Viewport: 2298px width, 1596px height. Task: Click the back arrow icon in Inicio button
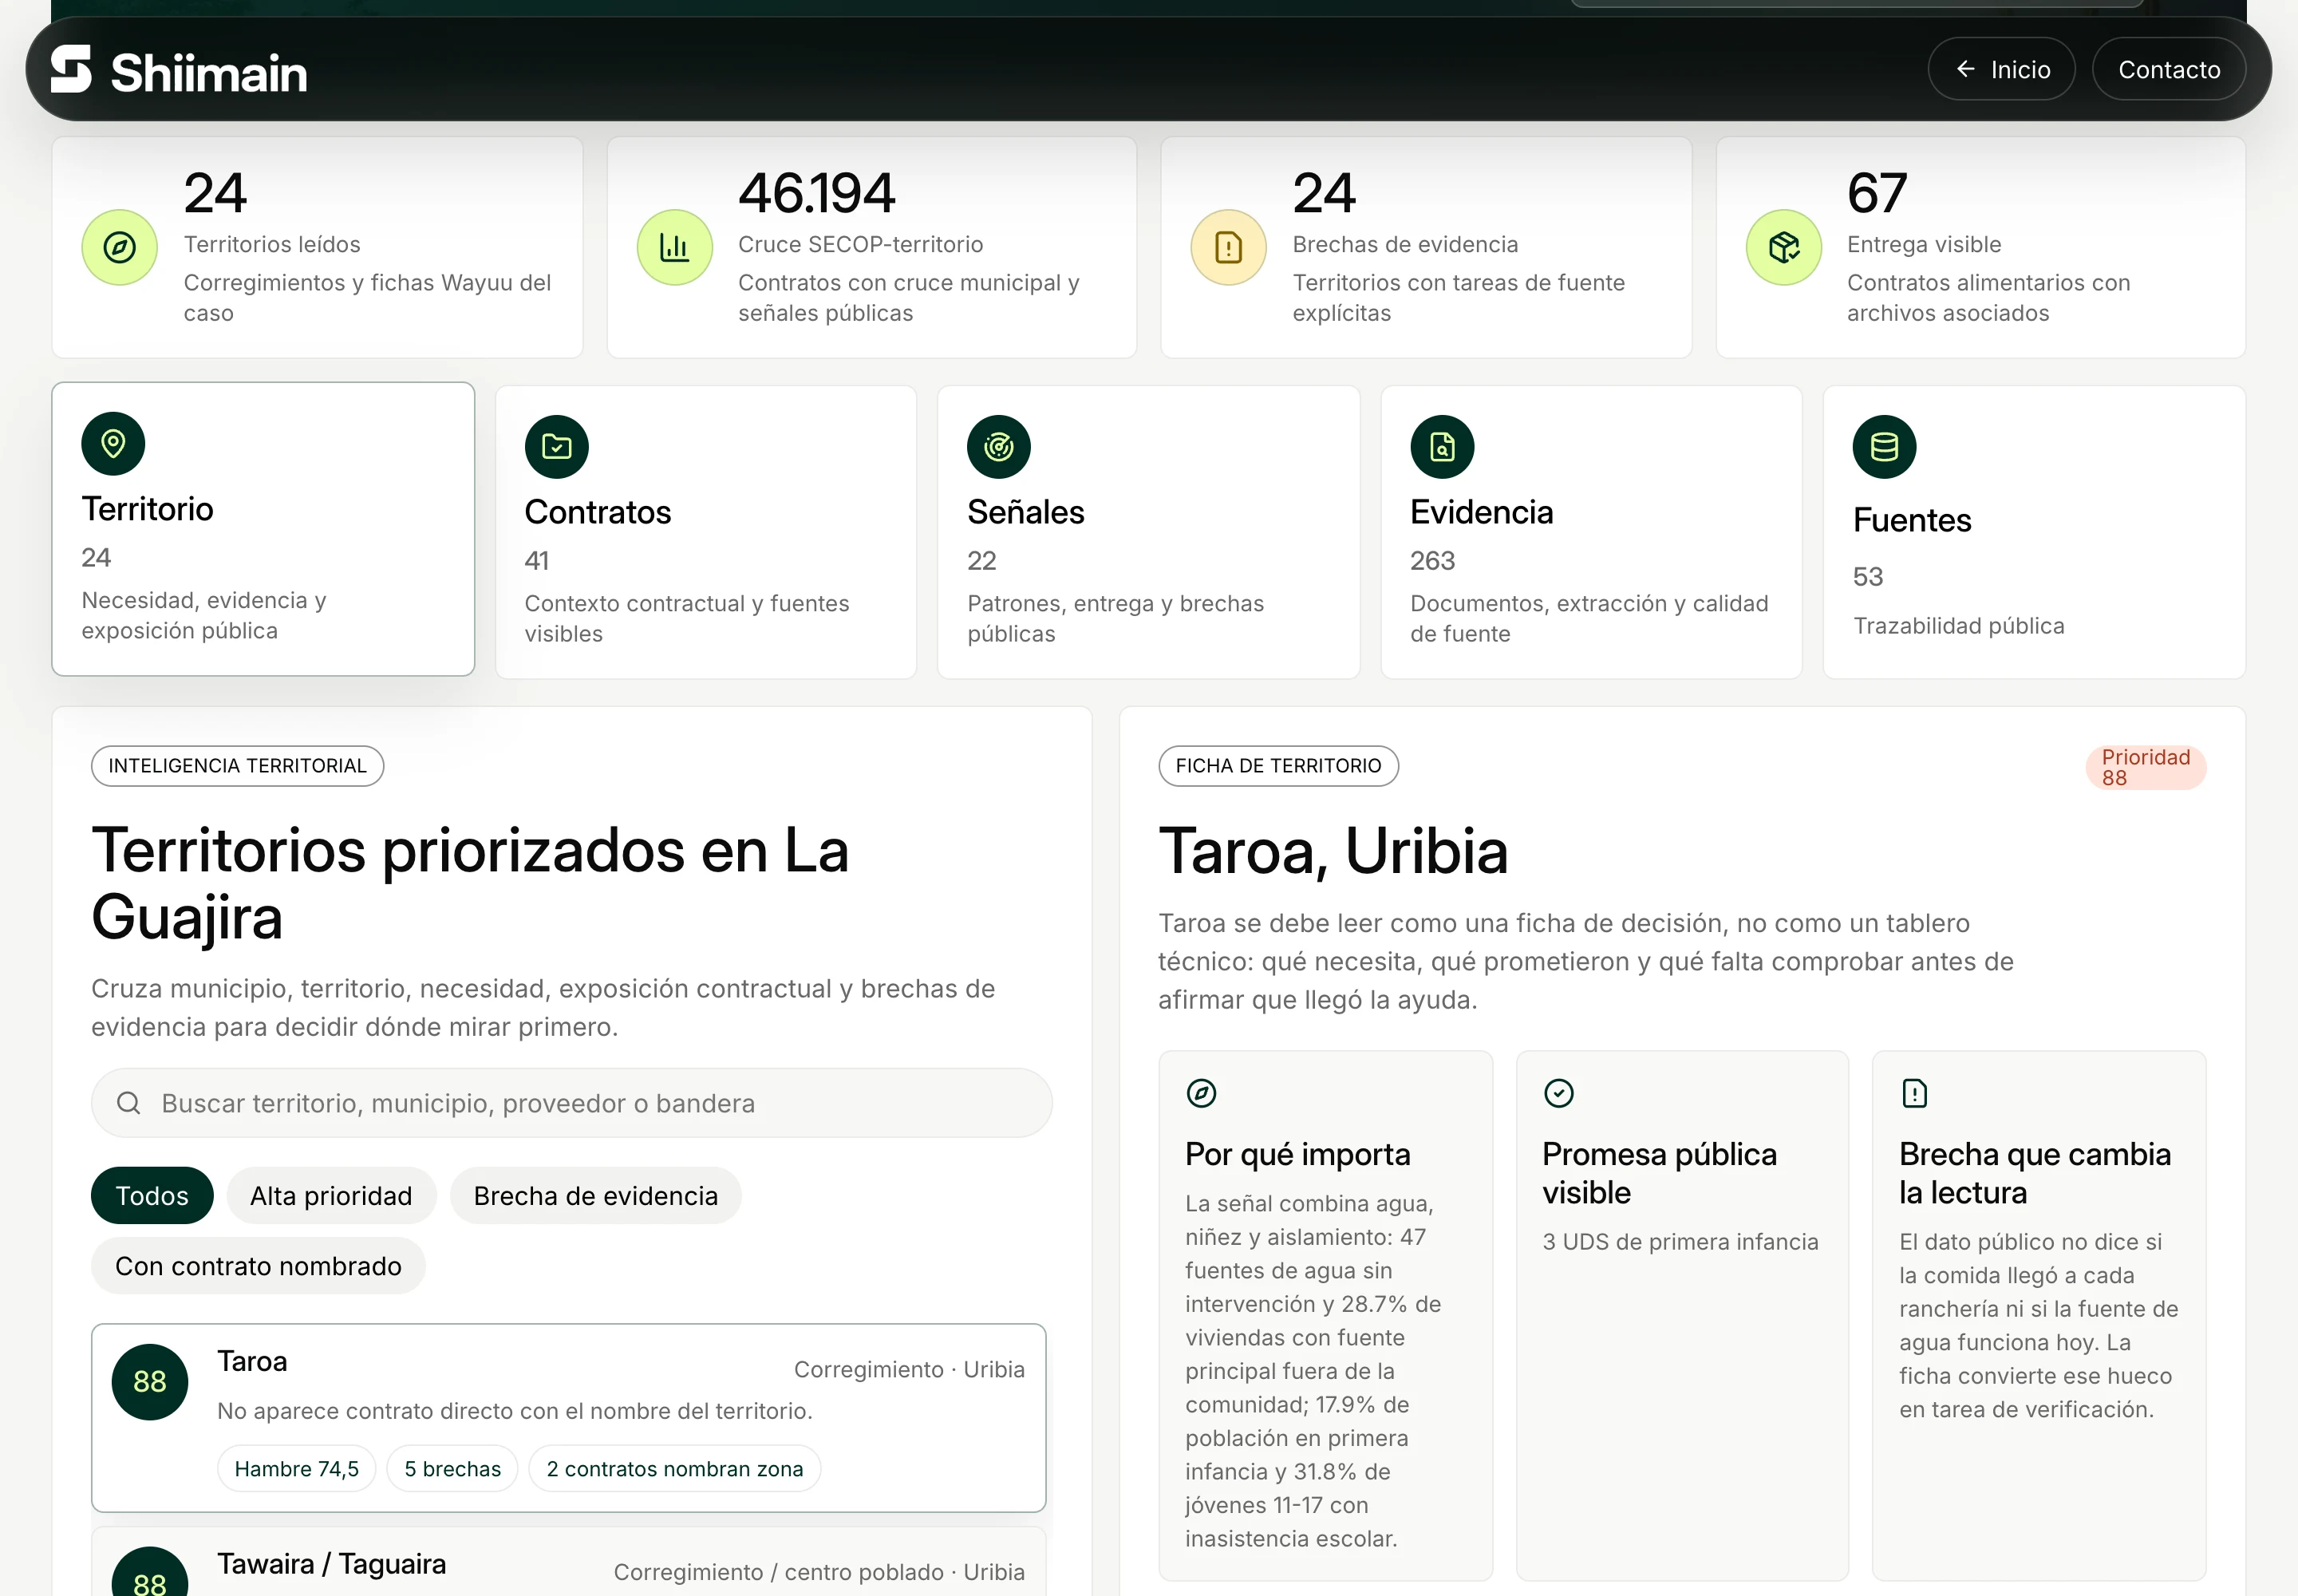(x=1965, y=69)
